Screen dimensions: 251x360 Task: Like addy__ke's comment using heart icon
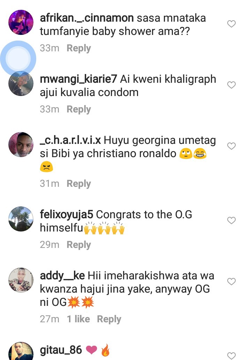tap(231, 281)
